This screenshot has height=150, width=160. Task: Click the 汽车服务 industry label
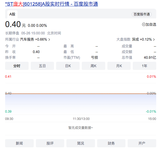point(27,40)
